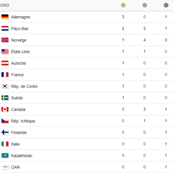The image size is (173, 173).
Task: Click the Olympic rings OAR icon
Action: 5,167
